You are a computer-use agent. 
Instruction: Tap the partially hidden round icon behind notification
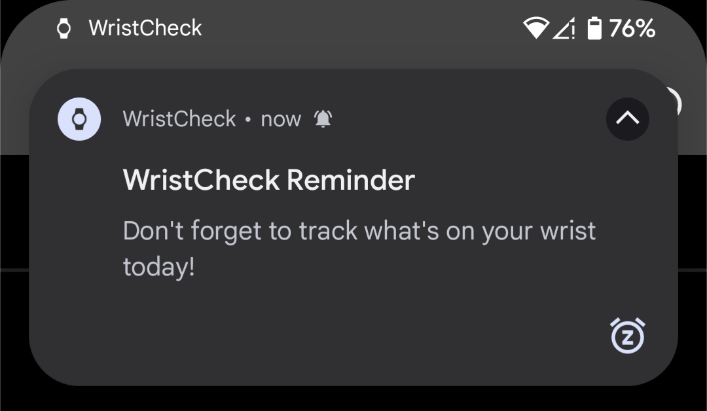pos(674,103)
